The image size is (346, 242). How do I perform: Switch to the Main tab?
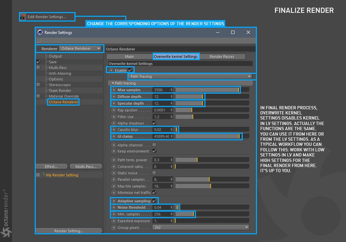129,57
